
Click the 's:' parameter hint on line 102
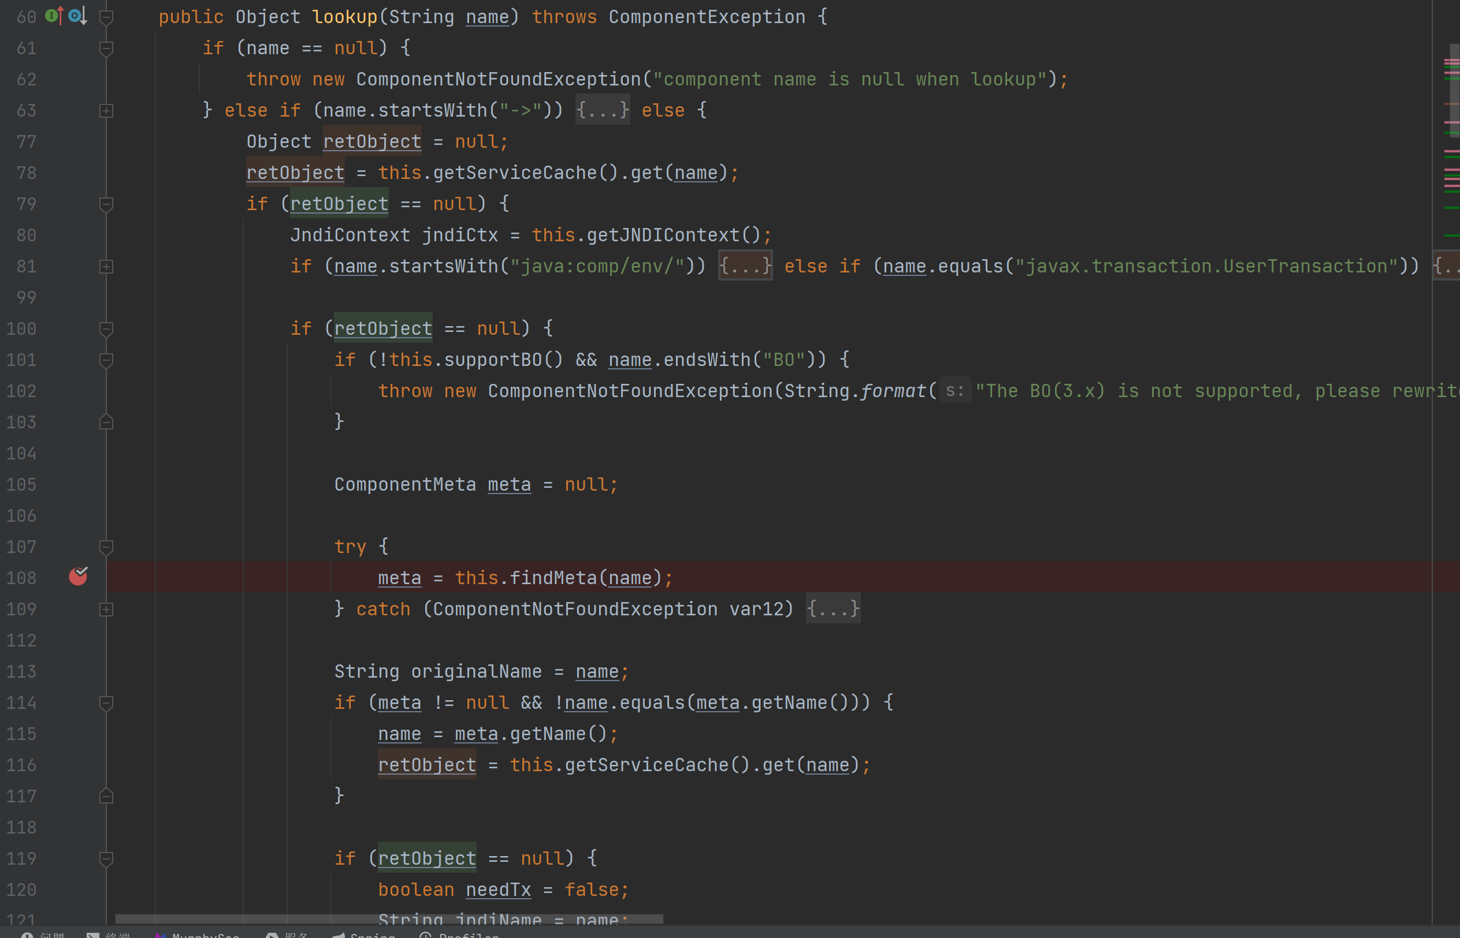click(954, 390)
